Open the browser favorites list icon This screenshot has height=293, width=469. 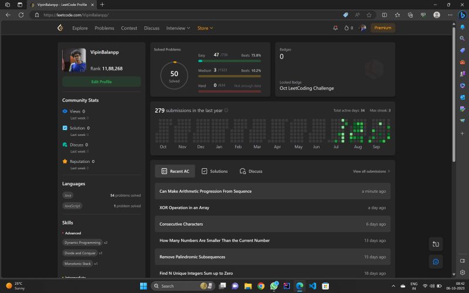pyautogui.click(x=397, y=15)
